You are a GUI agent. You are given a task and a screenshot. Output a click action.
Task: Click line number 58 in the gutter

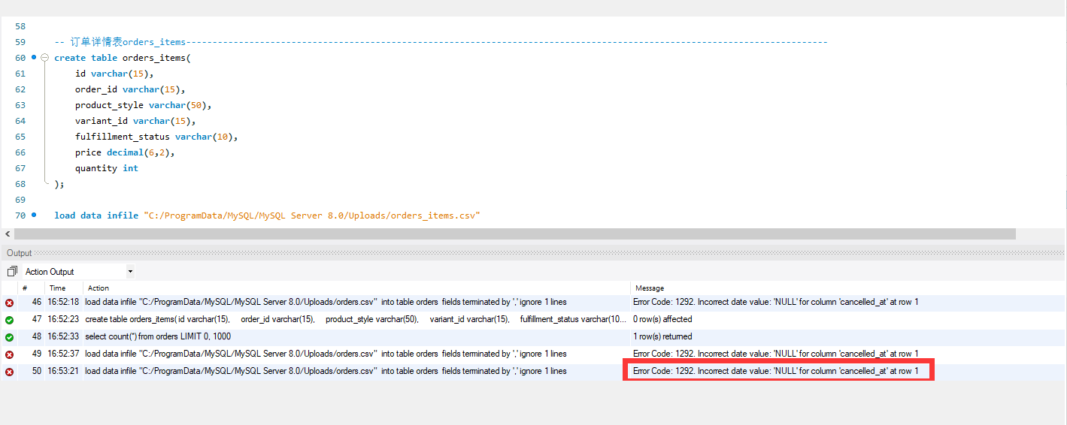(x=20, y=26)
